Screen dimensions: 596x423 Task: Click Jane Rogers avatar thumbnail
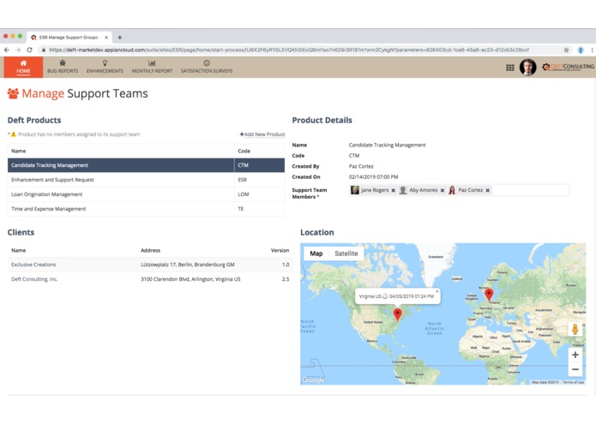pos(355,190)
